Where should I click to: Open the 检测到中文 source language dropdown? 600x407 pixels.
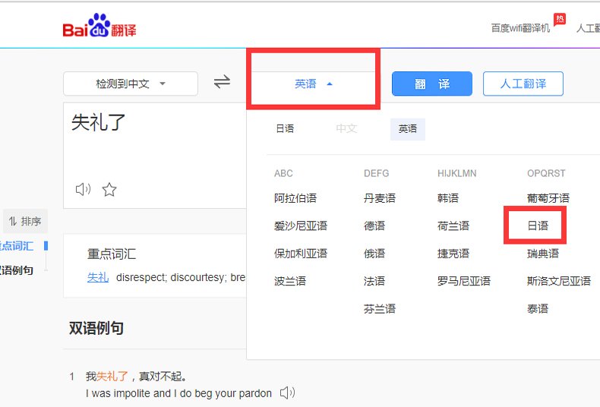pos(131,84)
